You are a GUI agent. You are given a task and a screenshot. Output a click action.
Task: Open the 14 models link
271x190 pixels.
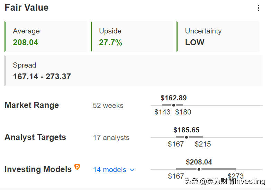tap(110, 170)
